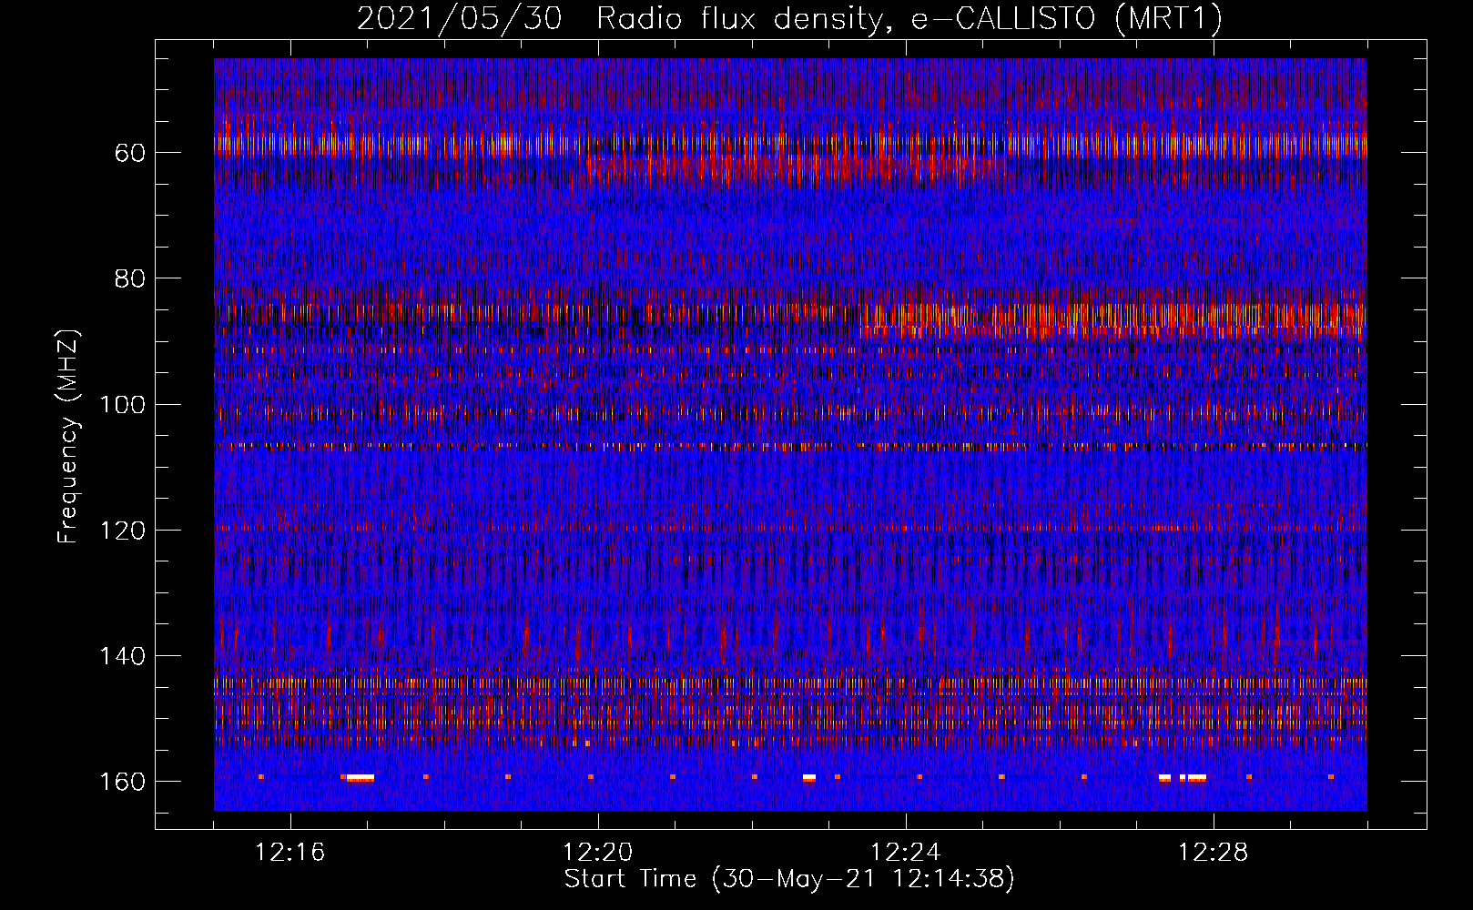Image resolution: width=1473 pixels, height=910 pixels.
Task: Click the 12:16 time tick label
Action: [x=290, y=853]
